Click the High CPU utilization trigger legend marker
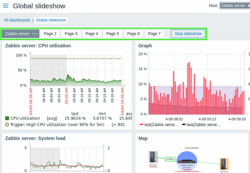 7,125
